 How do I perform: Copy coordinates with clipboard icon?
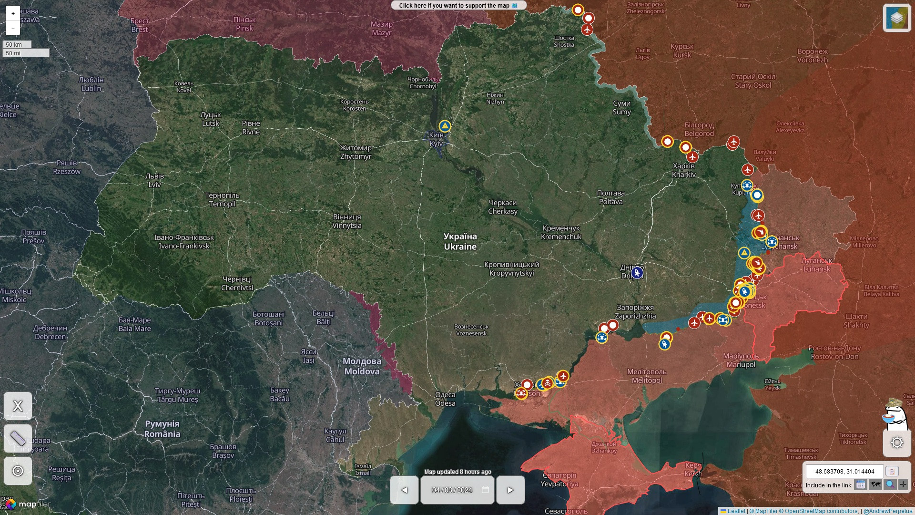pos(892,471)
